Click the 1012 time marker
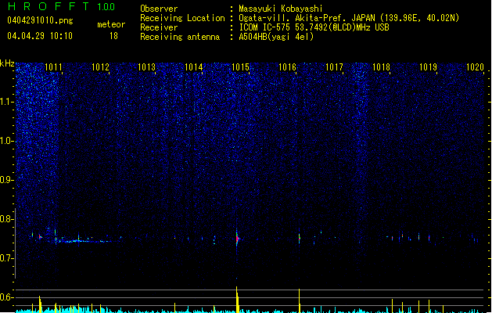Screen dimensions: 492x313 coord(100,67)
